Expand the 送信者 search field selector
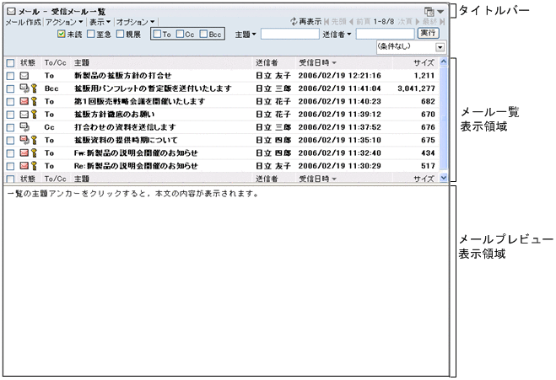 click(x=337, y=35)
